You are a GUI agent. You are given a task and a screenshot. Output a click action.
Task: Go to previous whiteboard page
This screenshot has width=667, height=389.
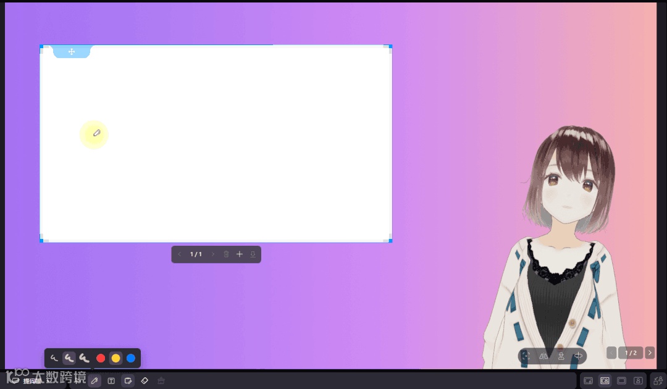click(x=180, y=254)
